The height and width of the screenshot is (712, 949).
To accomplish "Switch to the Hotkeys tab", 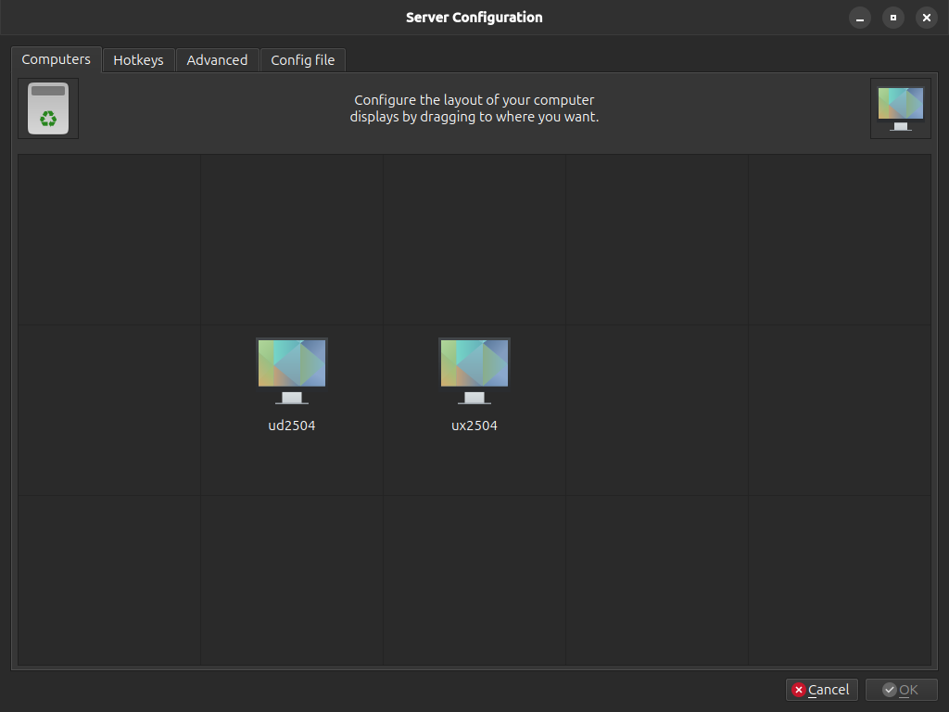I will (x=138, y=59).
